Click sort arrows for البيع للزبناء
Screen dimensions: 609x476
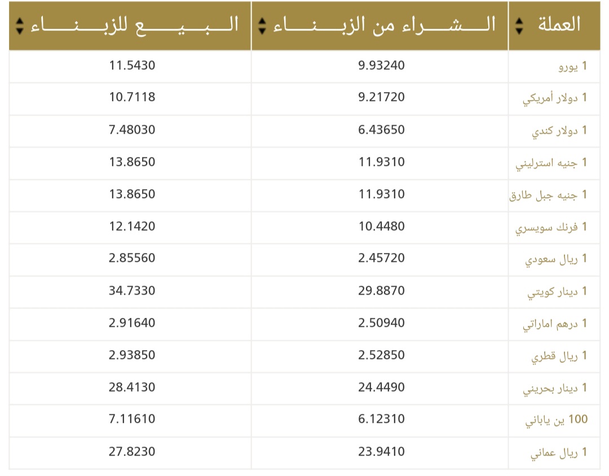(x=20, y=26)
